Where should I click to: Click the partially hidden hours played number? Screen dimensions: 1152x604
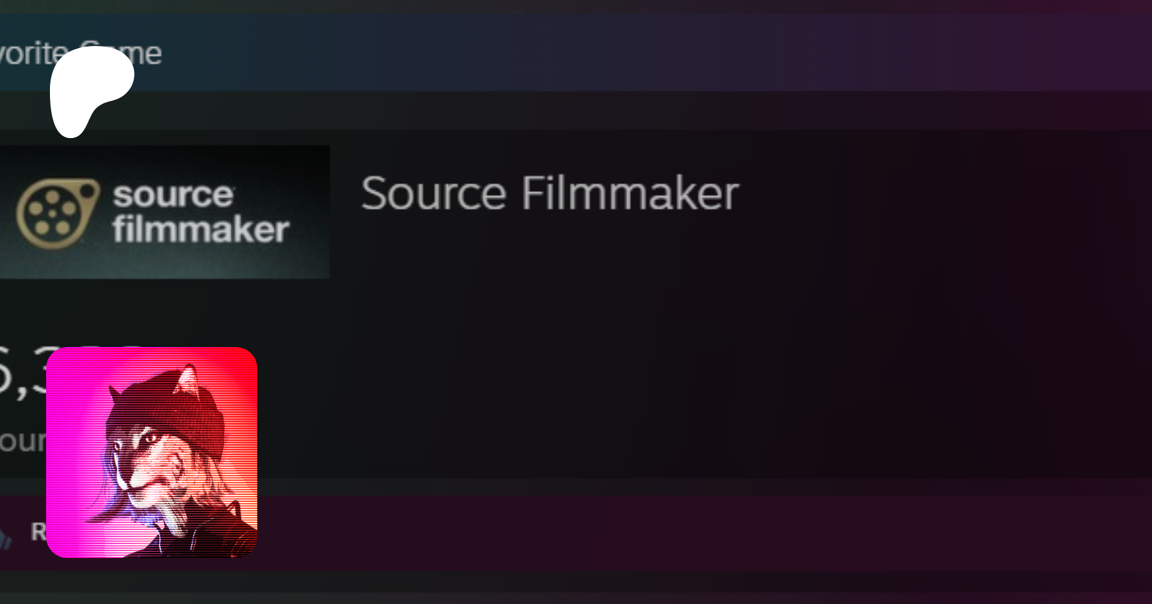[23, 372]
